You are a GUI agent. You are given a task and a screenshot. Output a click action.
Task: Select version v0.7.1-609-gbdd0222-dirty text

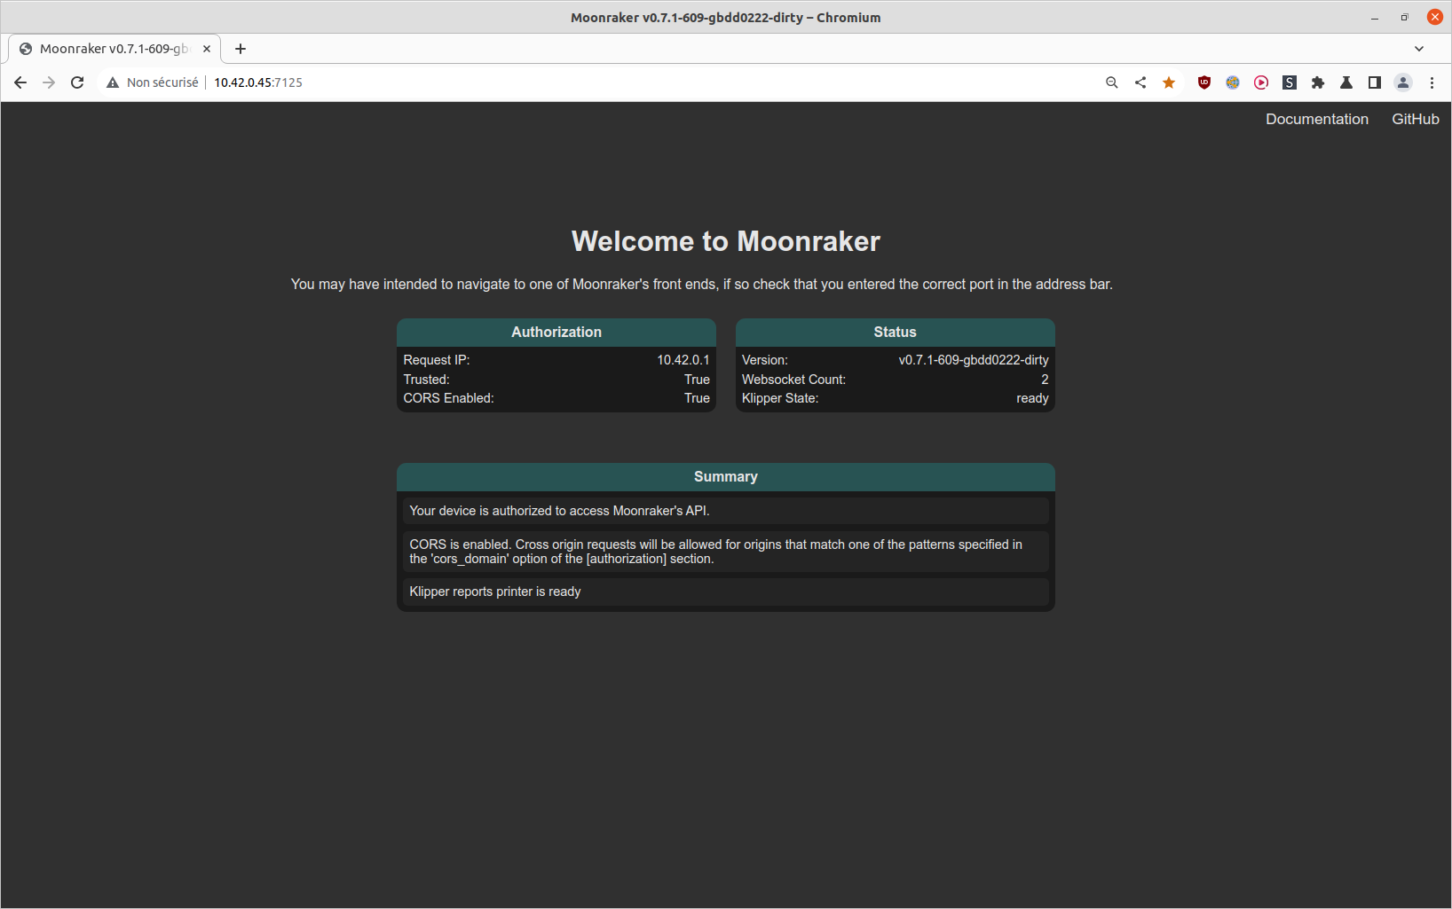tap(974, 360)
